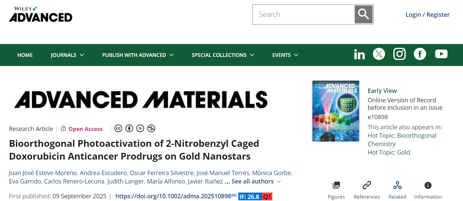Expand the Journals dropdown menu

click(x=67, y=55)
